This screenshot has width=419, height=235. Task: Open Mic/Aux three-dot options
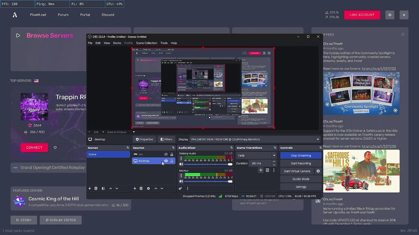pos(181,176)
